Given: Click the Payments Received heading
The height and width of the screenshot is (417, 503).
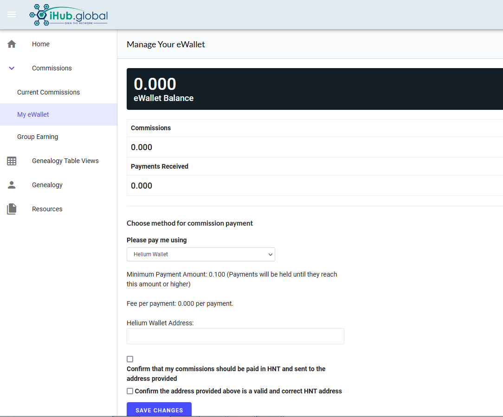Looking at the screenshot, I should (160, 166).
